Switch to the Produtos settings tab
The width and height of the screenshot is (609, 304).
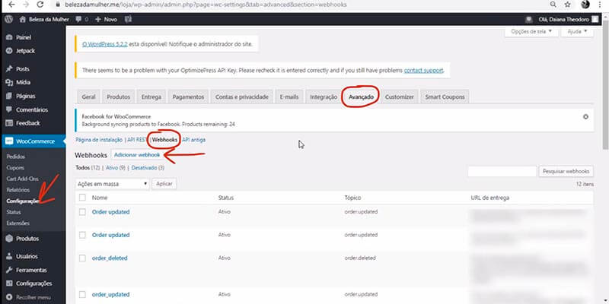(x=119, y=97)
